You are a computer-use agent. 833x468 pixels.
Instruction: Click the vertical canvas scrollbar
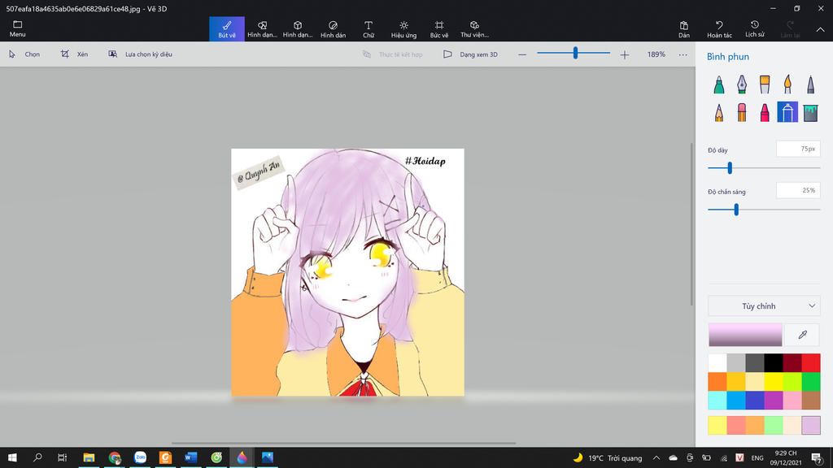coord(691,224)
